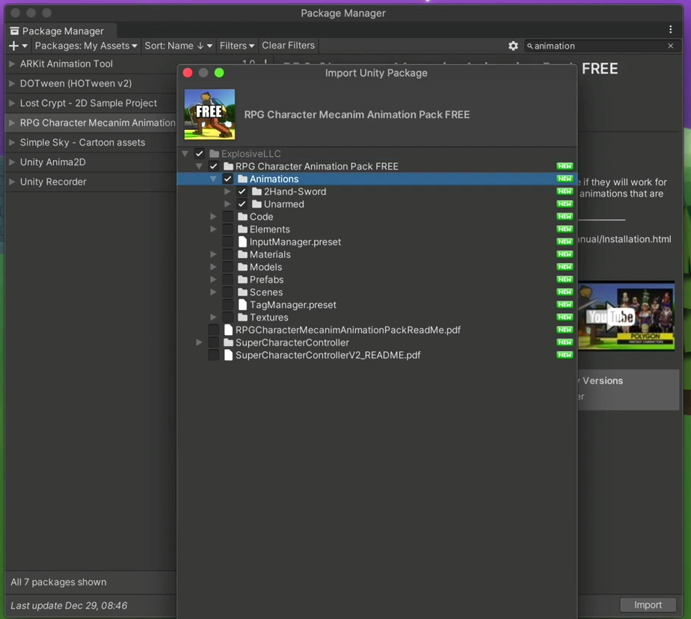Click the Clear Filters button
The height and width of the screenshot is (619, 691).
(x=288, y=46)
